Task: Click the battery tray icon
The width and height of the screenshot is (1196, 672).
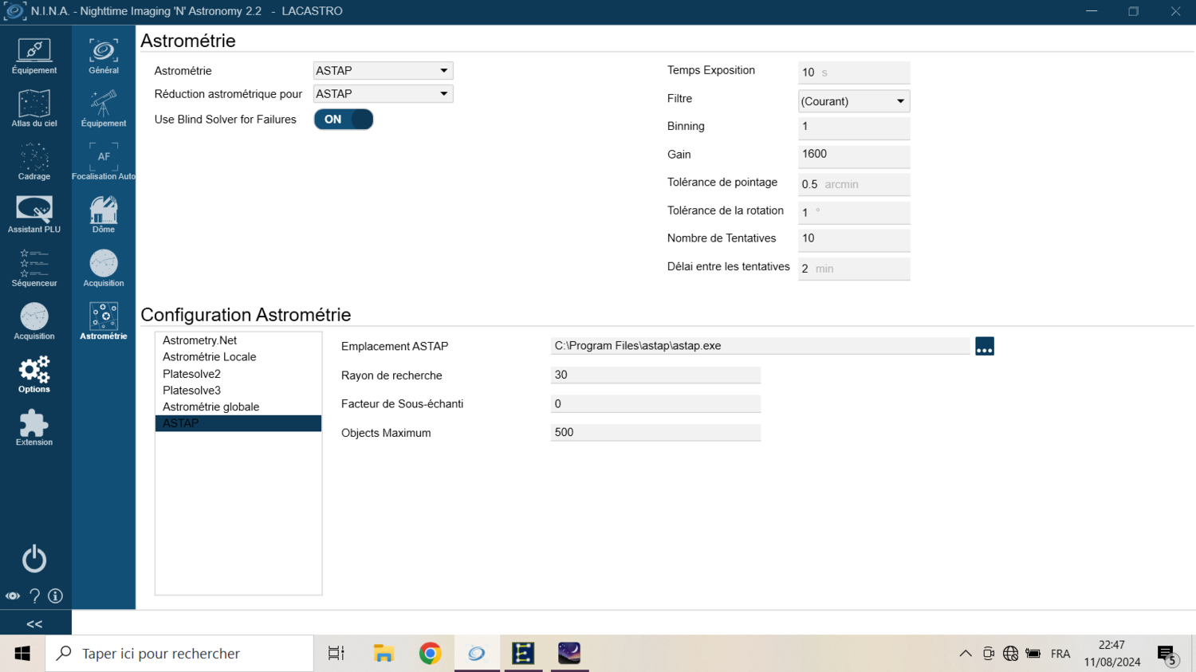Action: 1033,654
